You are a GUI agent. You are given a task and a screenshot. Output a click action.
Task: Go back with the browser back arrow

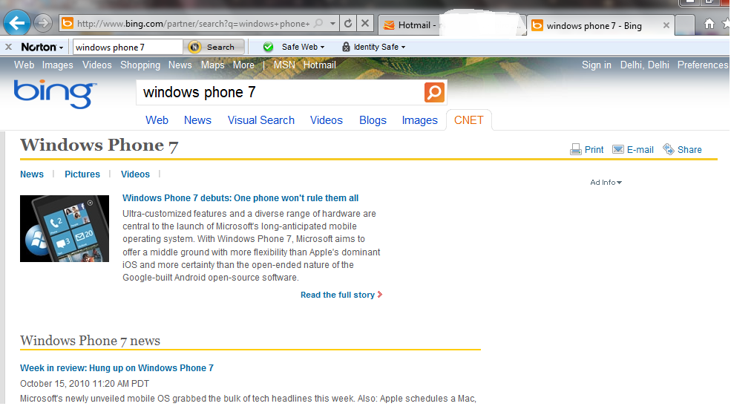pos(17,23)
